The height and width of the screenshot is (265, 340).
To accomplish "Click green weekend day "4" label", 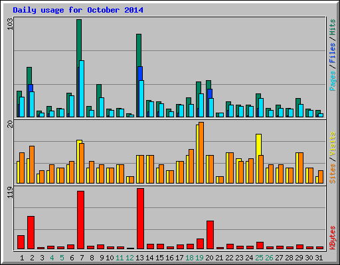I will pyautogui.click(x=52, y=258).
